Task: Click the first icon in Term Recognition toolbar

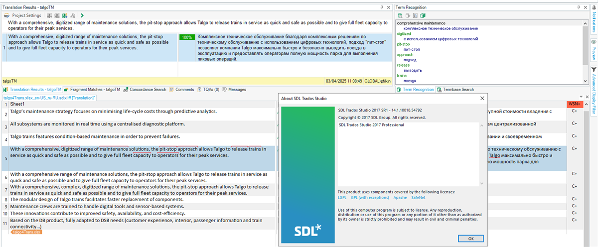Action: pyautogui.click(x=400, y=15)
